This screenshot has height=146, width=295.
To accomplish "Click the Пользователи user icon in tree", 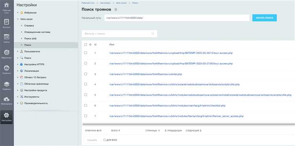I will pos(22,52).
